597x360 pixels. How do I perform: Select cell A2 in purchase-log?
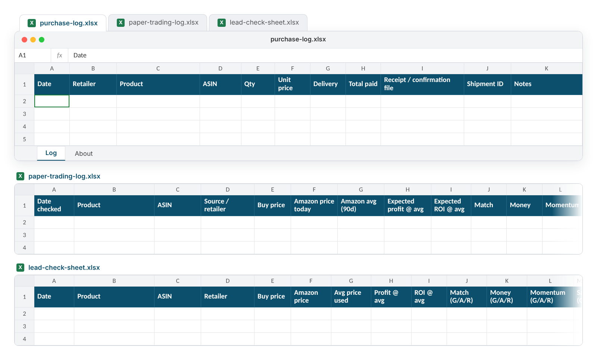pyautogui.click(x=52, y=101)
